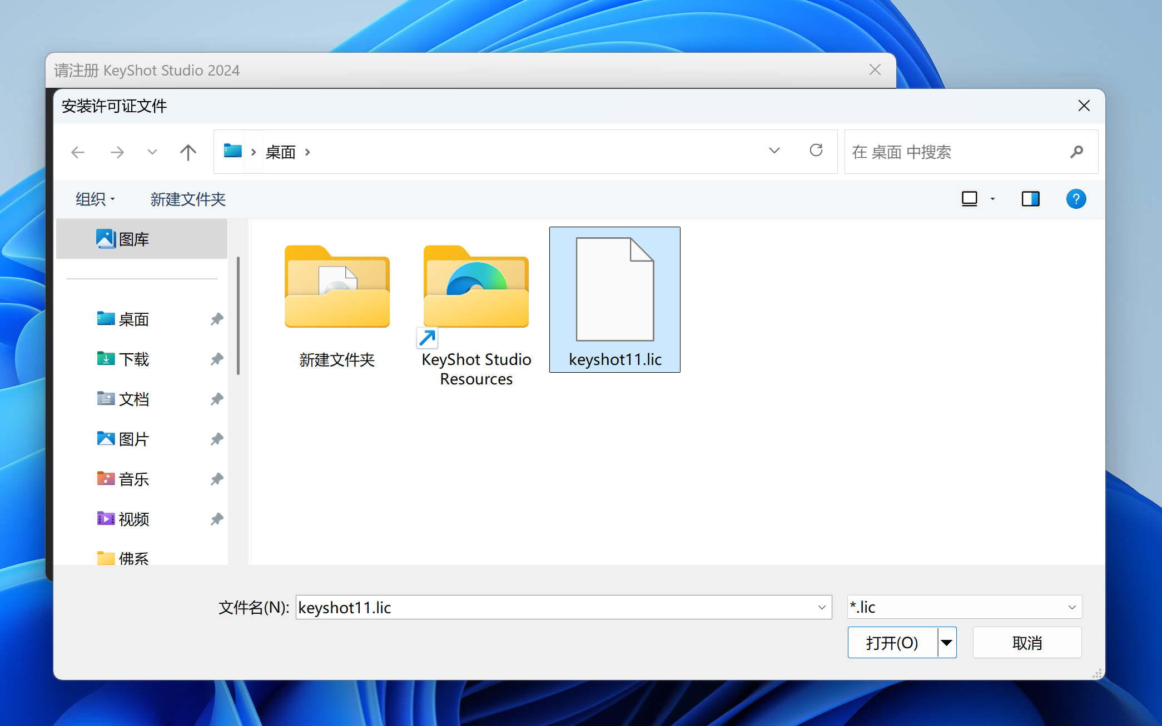This screenshot has height=726, width=1162.
Task: Toggle the preview pane icon
Action: coord(1030,199)
